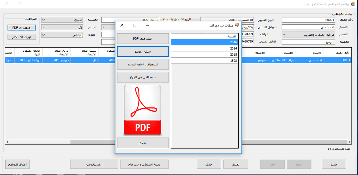Click the السنة column header
358x175 pixels.
(x=205, y=36)
